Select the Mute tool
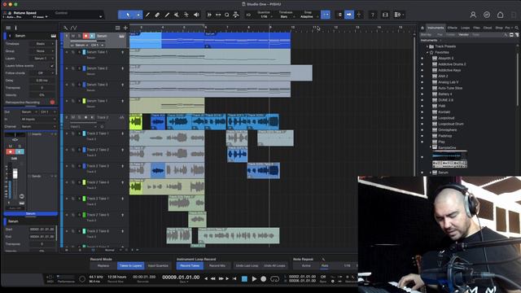The width and height of the screenshot is (521, 293). (x=177, y=15)
